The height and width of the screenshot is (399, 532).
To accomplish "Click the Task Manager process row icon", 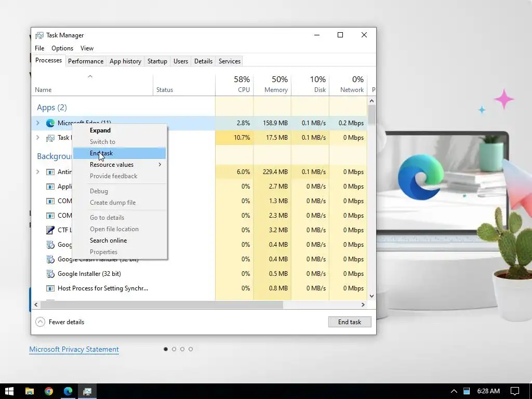I will click(50, 138).
